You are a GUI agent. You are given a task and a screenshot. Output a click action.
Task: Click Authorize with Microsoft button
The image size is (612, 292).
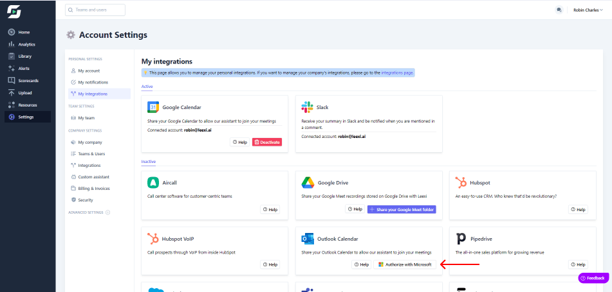[x=405, y=264]
